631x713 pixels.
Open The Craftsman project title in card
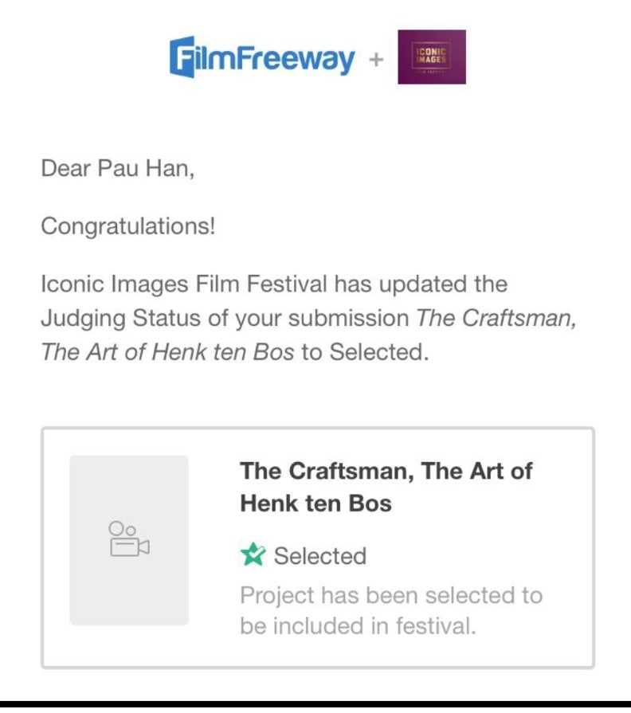click(386, 471)
